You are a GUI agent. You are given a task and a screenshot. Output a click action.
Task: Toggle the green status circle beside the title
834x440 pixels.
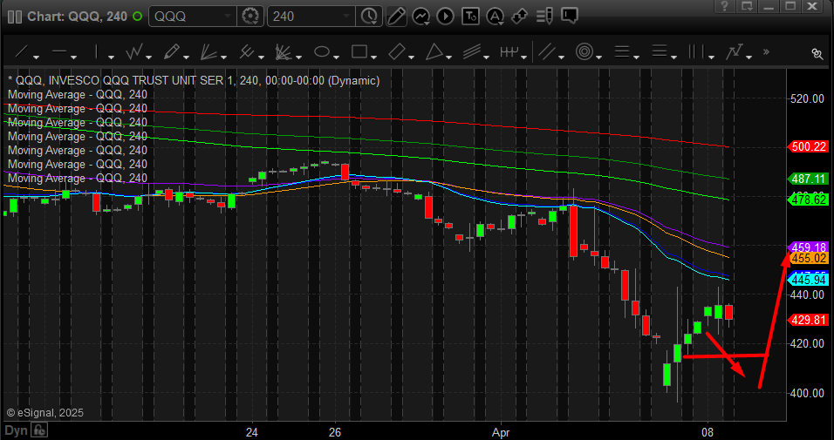pos(137,16)
